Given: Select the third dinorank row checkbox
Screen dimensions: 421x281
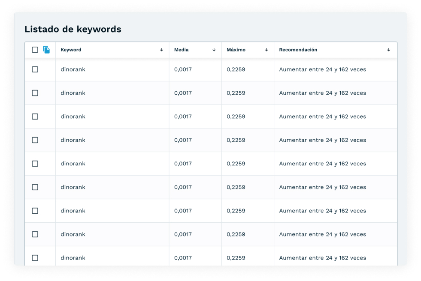Looking at the screenshot, I should [35, 117].
